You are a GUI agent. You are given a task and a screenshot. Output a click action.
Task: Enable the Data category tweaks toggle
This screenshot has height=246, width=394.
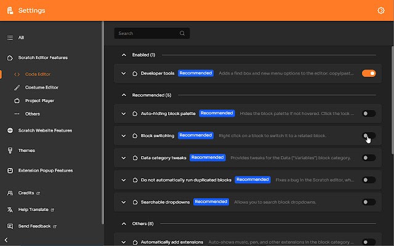(x=369, y=157)
